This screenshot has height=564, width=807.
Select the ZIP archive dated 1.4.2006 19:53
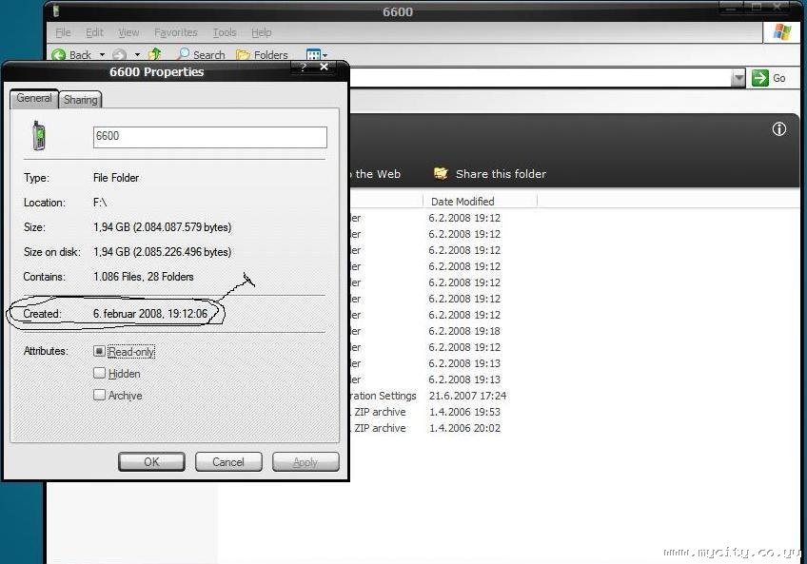click(x=464, y=412)
